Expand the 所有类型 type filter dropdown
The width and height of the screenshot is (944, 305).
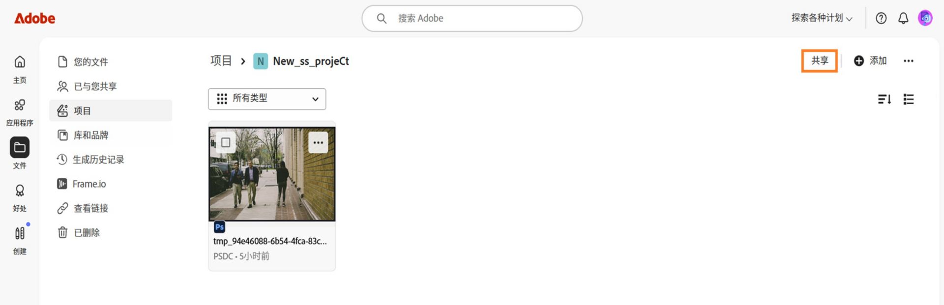267,99
